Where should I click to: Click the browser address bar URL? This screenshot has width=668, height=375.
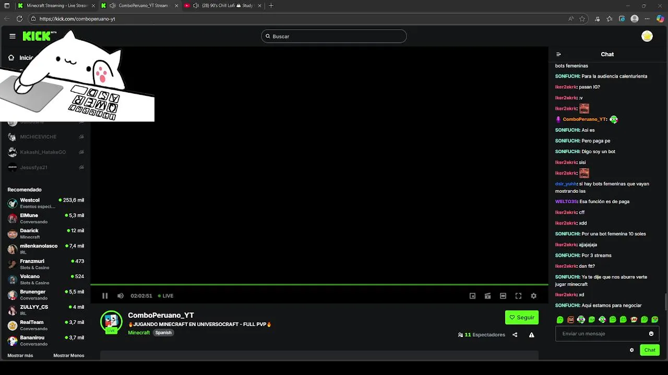(x=77, y=19)
